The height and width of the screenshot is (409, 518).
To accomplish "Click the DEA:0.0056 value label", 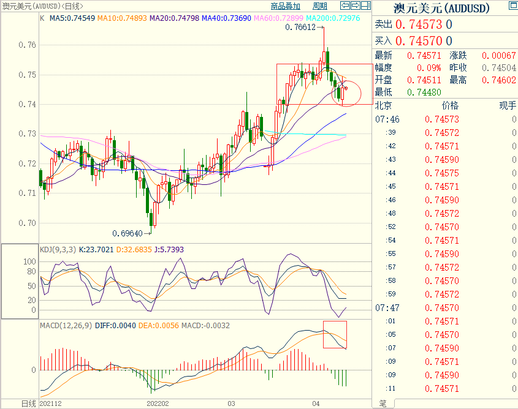I will [159, 326].
